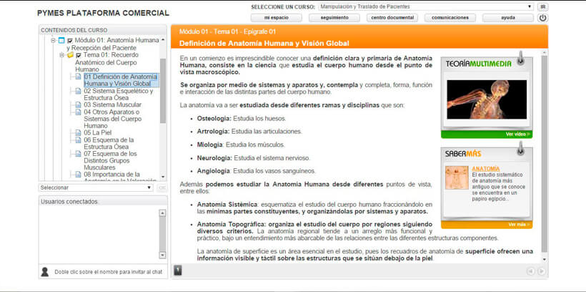Click the page 1 indicator button
The height and width of the screenshot is (292, 586).
[x=178, y=270]
